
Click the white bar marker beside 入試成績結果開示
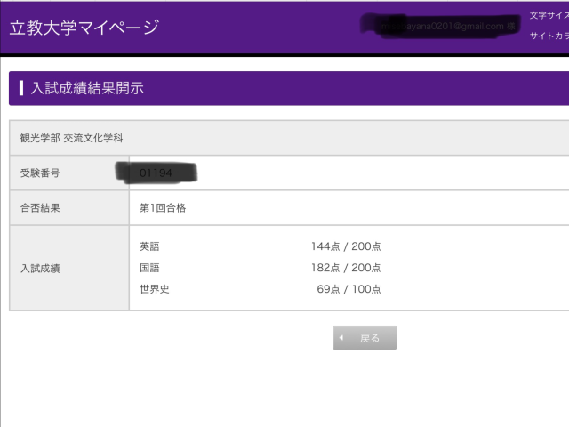click(x=20, y=88)
